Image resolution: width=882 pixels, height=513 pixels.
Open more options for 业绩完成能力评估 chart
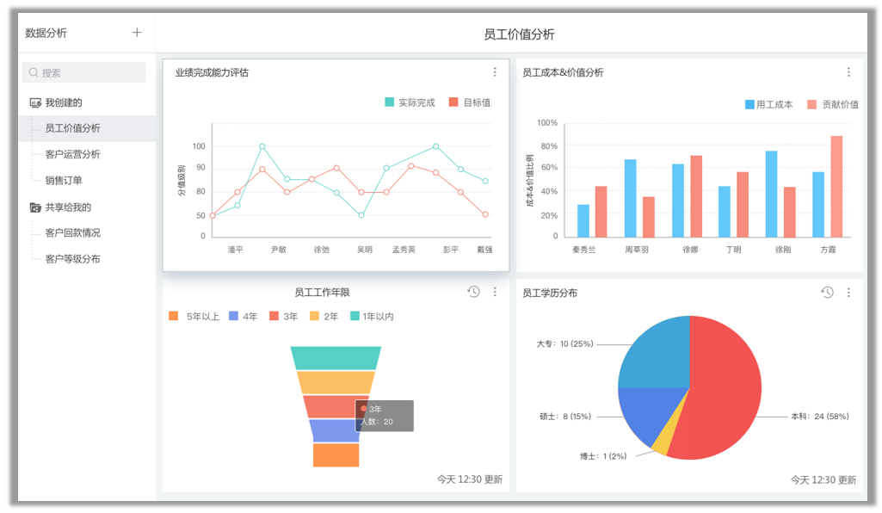point(495,72)
